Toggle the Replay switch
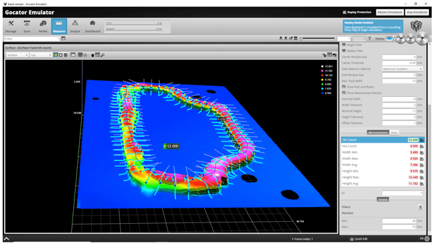This screenshot has width=435, height=245. point(391,39)
